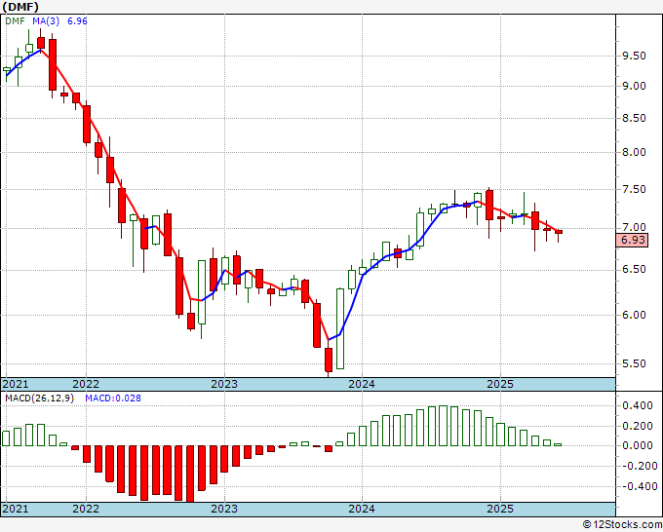Click 2024 on the price chart timeline
663x532 pixels.
point(362,384)
